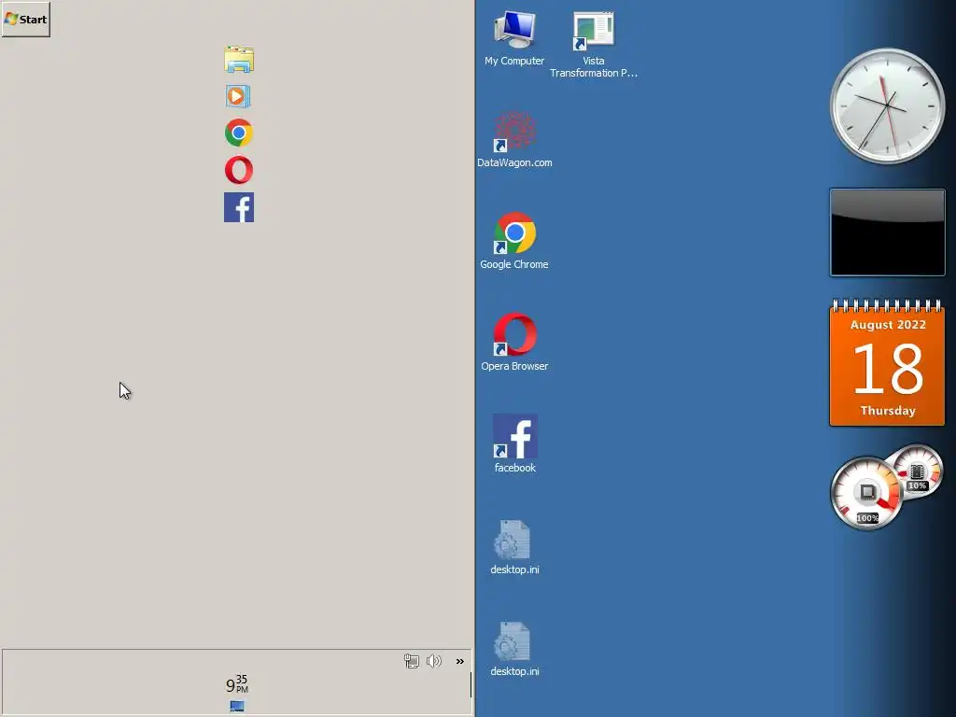
Task: Click the 'My Computer' label text
Action: (514, 61)
